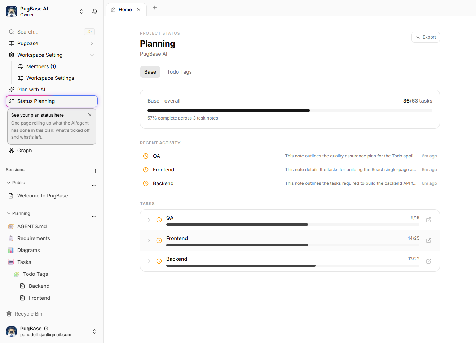Collapse the Public section

click(9, 183)
